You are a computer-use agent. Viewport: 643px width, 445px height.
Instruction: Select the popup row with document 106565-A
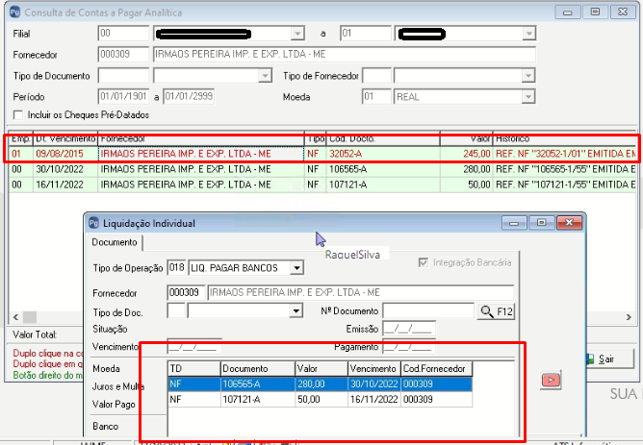[x=320, y=384]
